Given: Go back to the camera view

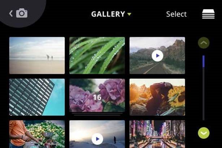Looking at the screenshot, I should [x=18, y=13].
